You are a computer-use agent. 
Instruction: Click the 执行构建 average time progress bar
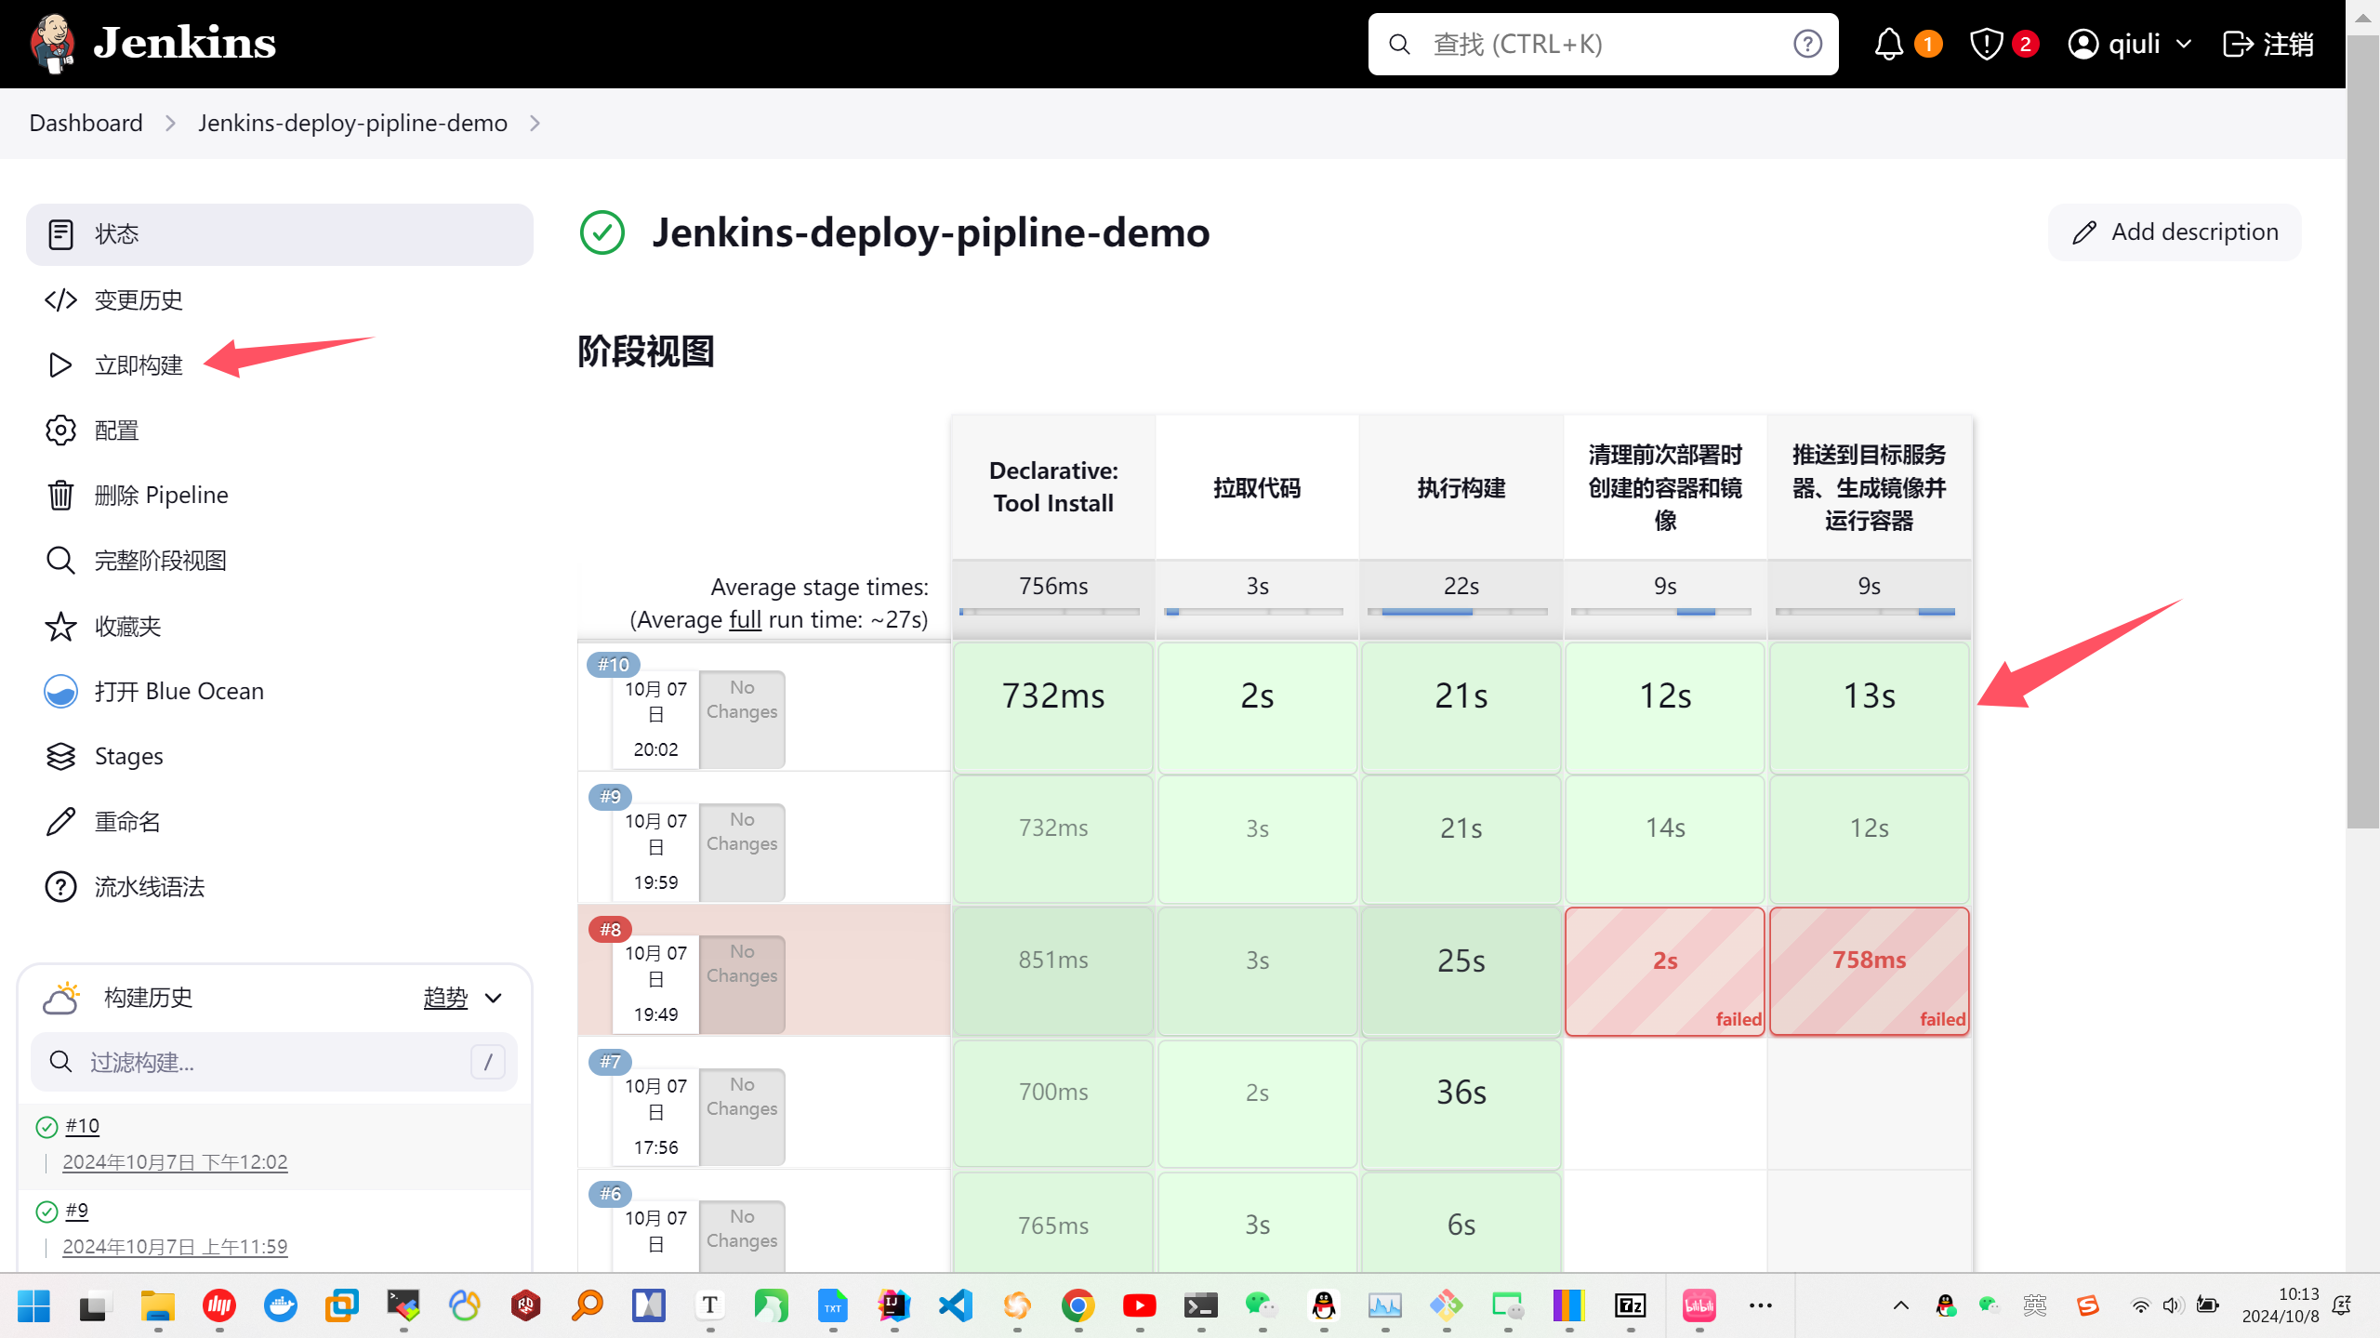tap(1460, 612)
